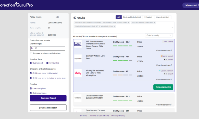199x119 pixels.
Task: Click Protection Guru Pro logo
Action: [17, 5]
